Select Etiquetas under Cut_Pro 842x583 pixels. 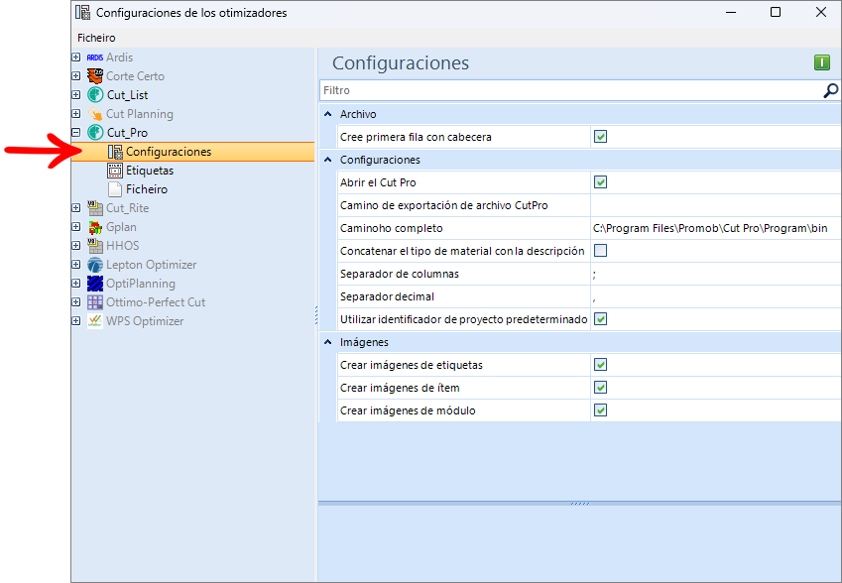(150, 171)
